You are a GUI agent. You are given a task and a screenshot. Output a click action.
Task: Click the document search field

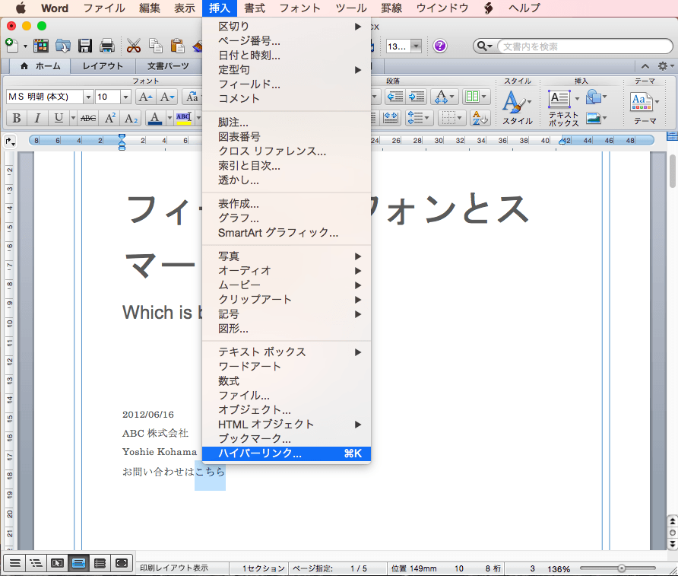pos(585,46)
